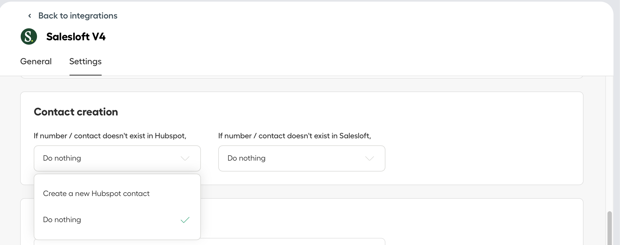Click the Contact creation heading

tap(76, 112)
